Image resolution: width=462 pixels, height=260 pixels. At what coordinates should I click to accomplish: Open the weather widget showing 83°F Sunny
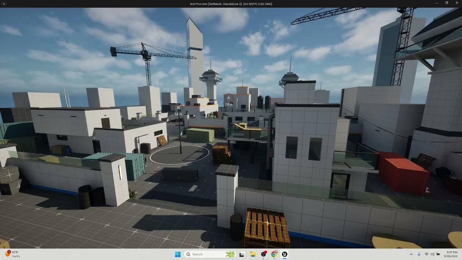(x=13, y=254)
